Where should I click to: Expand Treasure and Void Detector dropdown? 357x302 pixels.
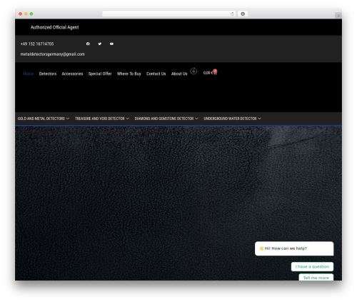102,119
